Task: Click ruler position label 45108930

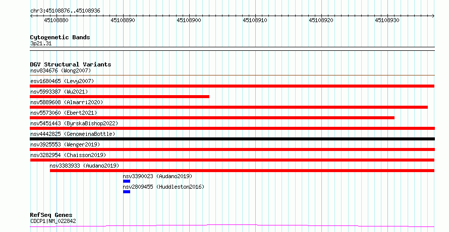Action: coord(387,20)
